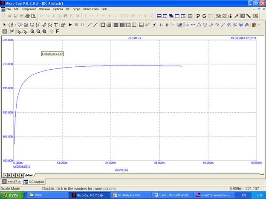
Task: Zoom out of the plot
Action: click(38, 31)
